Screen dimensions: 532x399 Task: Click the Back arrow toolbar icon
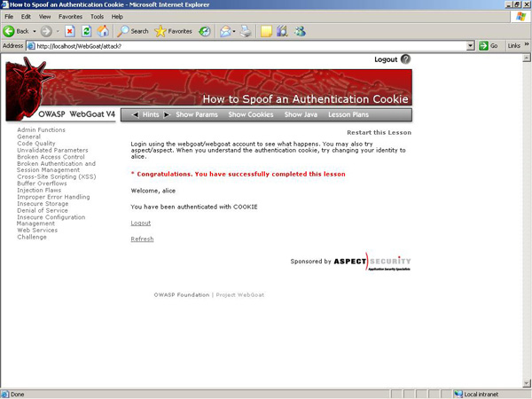(x=9, y=31)
